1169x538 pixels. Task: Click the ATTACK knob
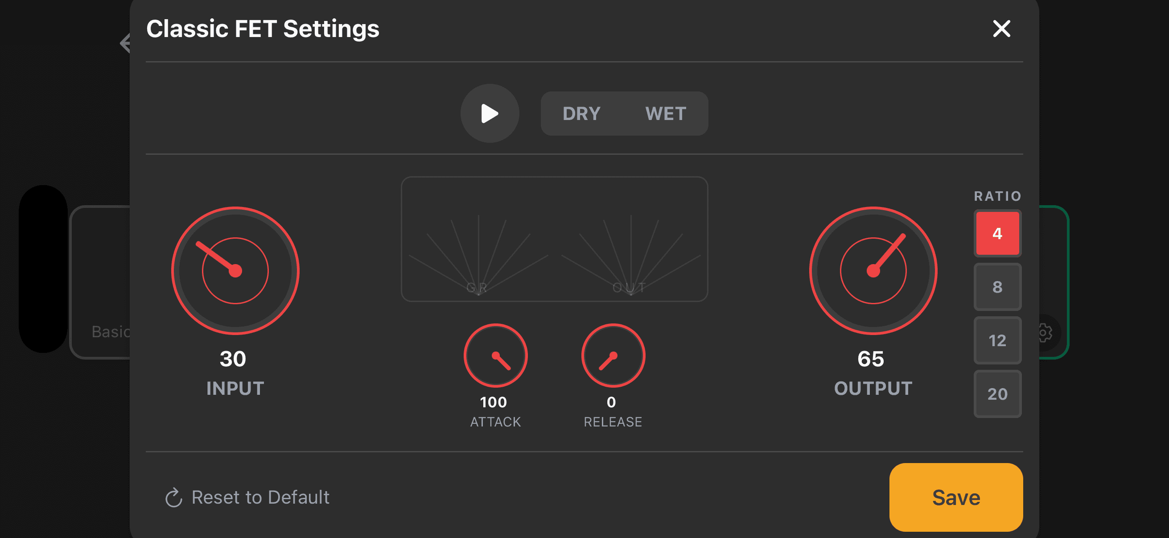[x=495, y=356]
